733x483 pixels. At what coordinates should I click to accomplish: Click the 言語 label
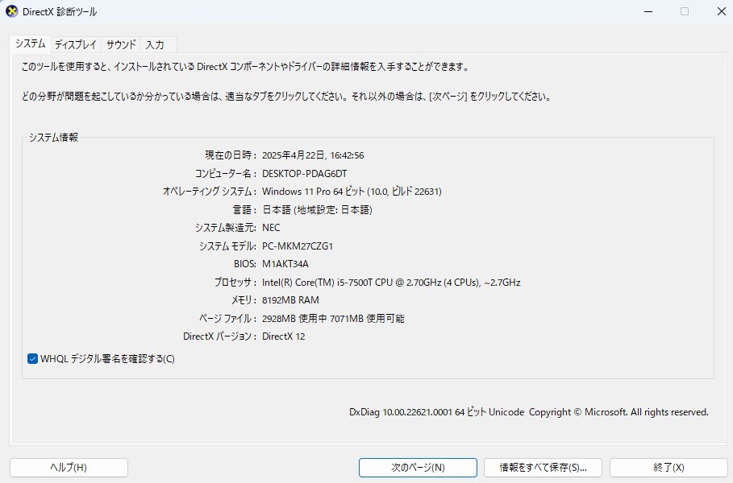coord(244,210)
